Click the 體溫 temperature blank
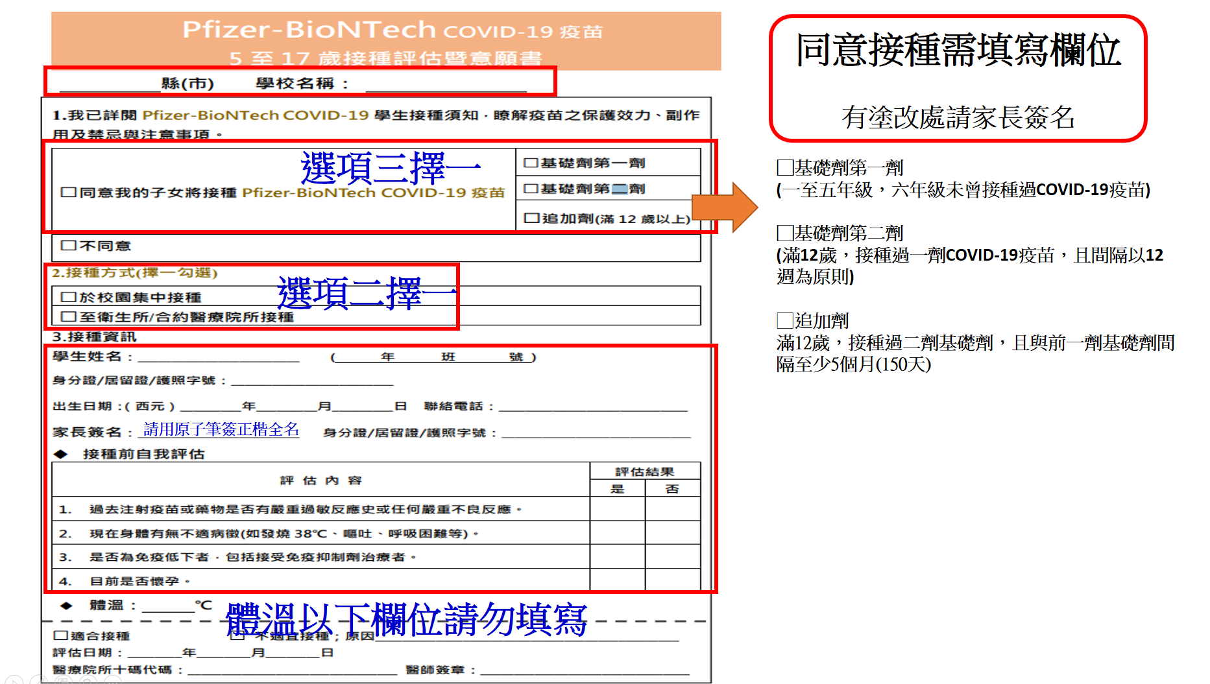Viewport: 1210px width, 684px height. pyautogui.click(x=168, y=606)
